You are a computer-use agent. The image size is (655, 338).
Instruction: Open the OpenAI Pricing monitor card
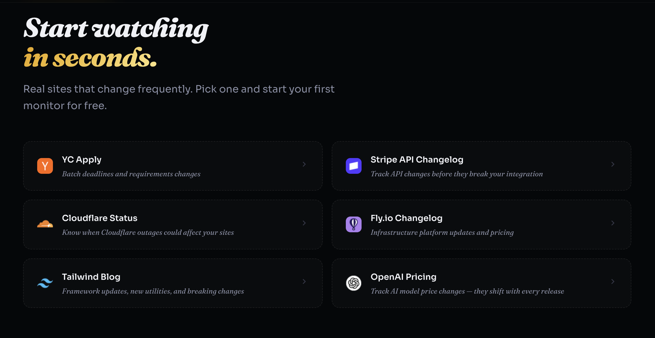point(482,283)
